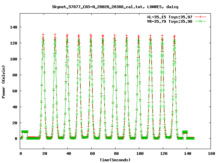Click the green cross legend sample line
This screenshot has height=163, width=218.
pyautogui.click(x=200, y=21)
